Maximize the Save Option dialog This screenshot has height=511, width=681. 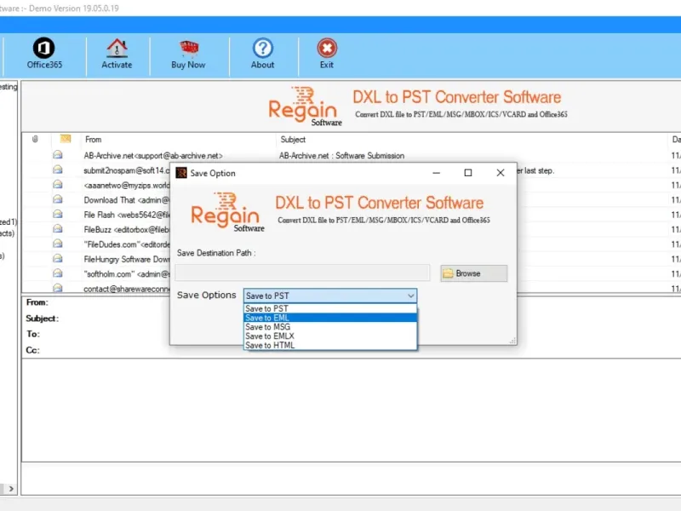(468, 173)
